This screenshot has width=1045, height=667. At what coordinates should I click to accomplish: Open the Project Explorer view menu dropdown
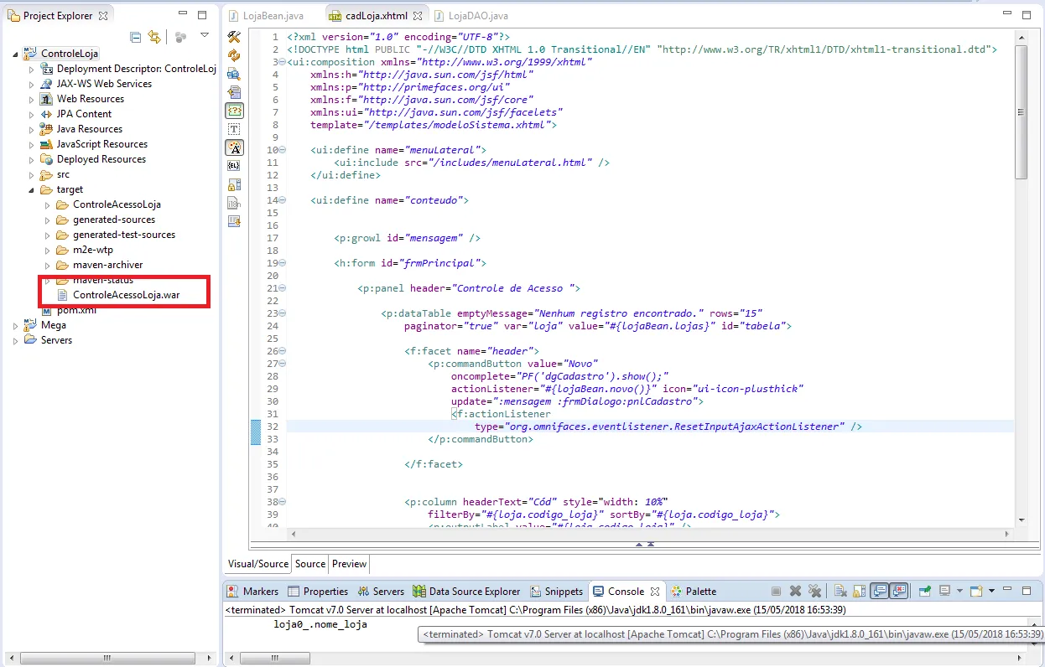coord(205,36)
